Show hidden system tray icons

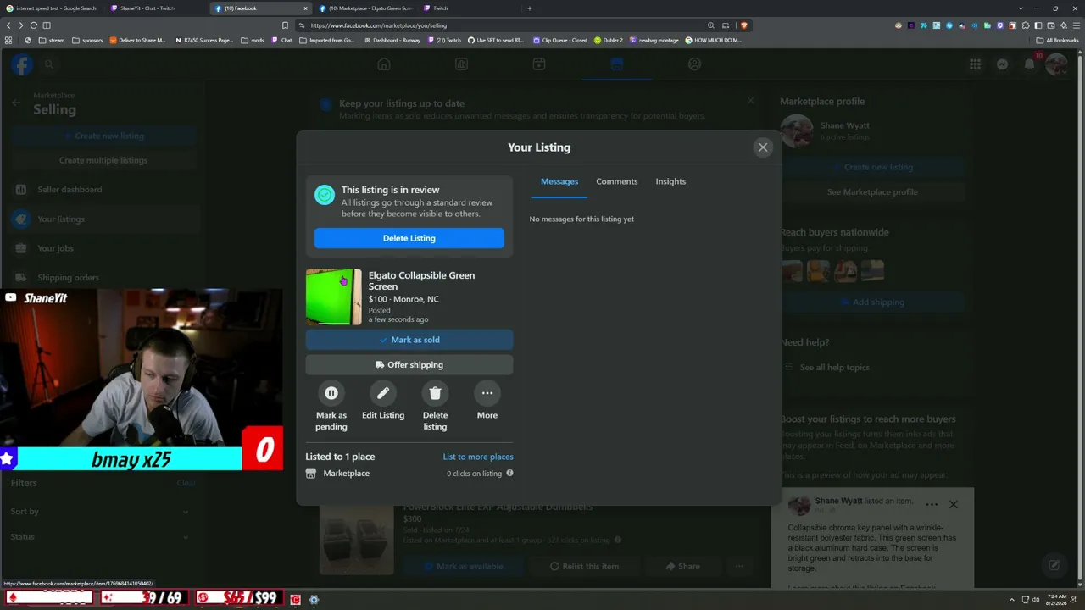tap(1011, 600)
